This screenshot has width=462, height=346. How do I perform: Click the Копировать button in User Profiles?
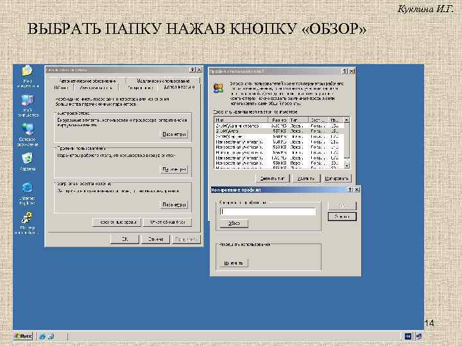pyautogui.click(x=336, y=178)
